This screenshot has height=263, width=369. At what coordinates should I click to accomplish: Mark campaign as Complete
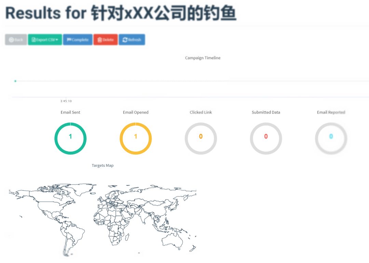pos(78,40)
